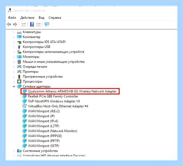Expand the Очереди печати category
Screen dimensions: 183x166
pyautogui.click(x=14, y=67)
